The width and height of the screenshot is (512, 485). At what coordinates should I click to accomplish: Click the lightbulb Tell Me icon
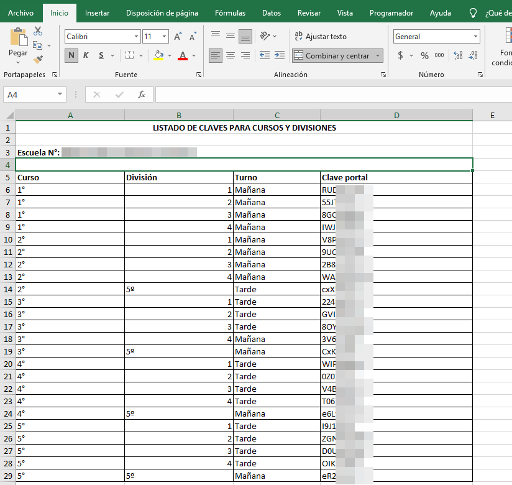click(473, 12)
